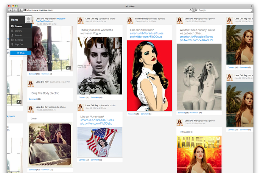This screenshot has width=260, height=173.
Task: Click the music note badge on mix image
Action: [68, 68]
